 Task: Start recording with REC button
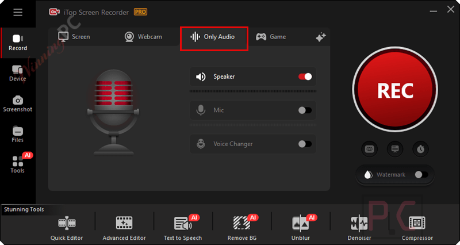pyautogui.click(x=395, y=90)
